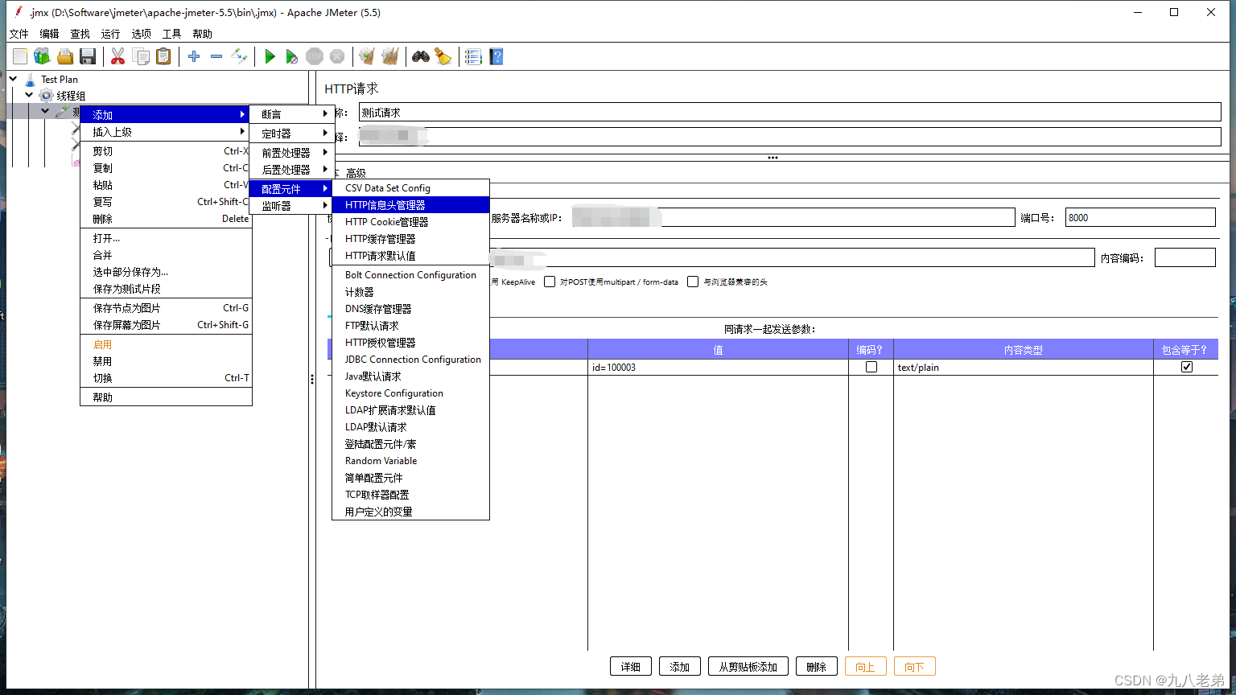Screen dimensions: 1236x695
Task: Select the text/plain content type cell
Action: tap(1023, 367)
